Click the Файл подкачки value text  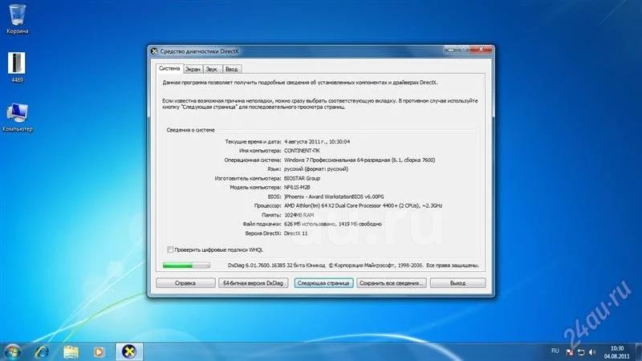click(333, 225)
